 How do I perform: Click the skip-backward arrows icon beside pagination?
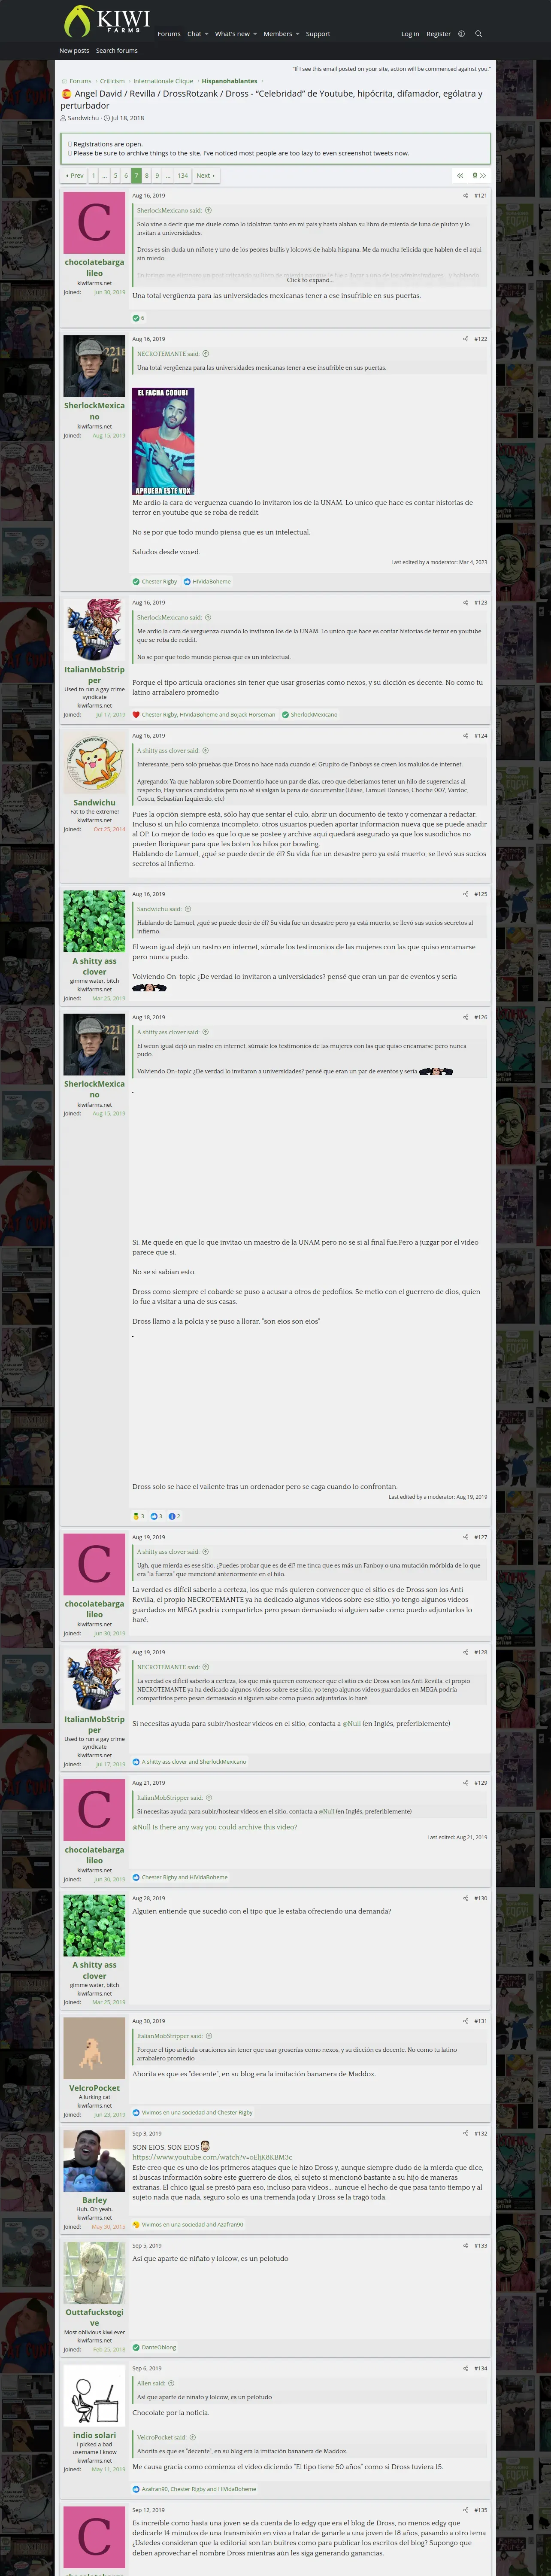click(x=460, y=176)
